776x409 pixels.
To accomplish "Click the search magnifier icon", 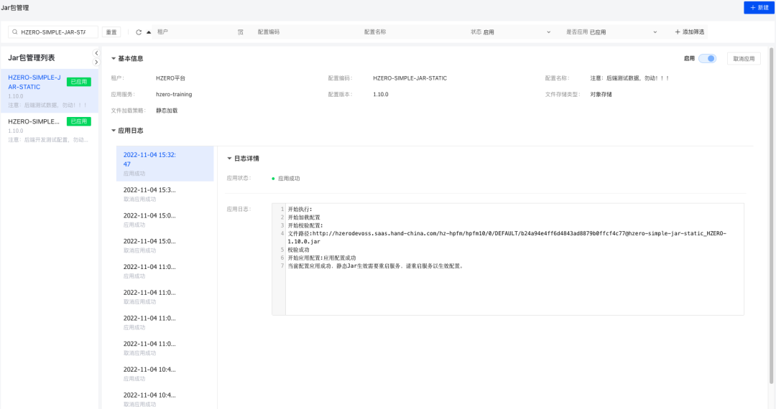I will pos(15,32).
